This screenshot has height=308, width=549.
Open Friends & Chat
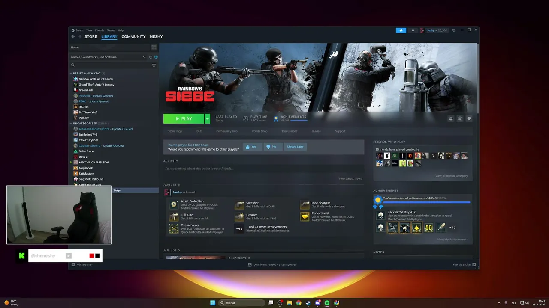point(464,264)
